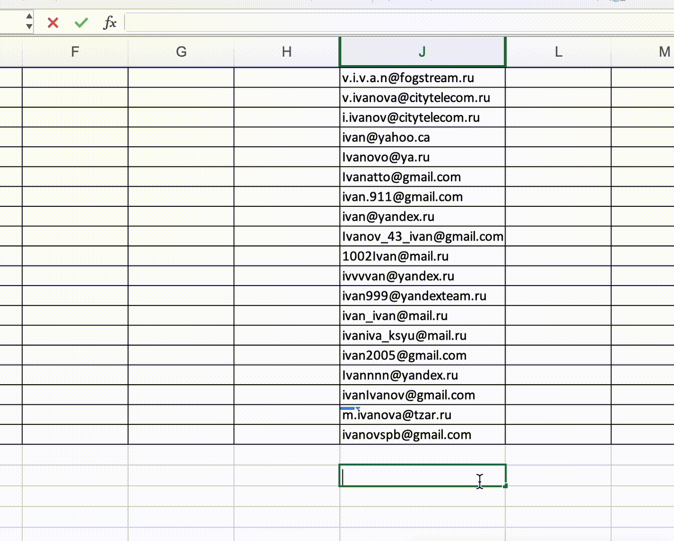674x541 pixels.
Task: Select column G header
Action: [x=181, y=52]
